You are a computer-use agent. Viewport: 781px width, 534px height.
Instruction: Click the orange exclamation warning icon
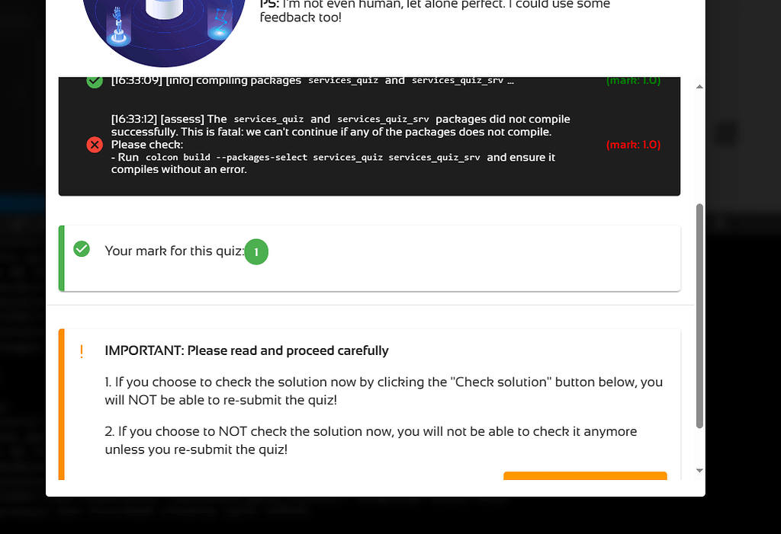82,351
